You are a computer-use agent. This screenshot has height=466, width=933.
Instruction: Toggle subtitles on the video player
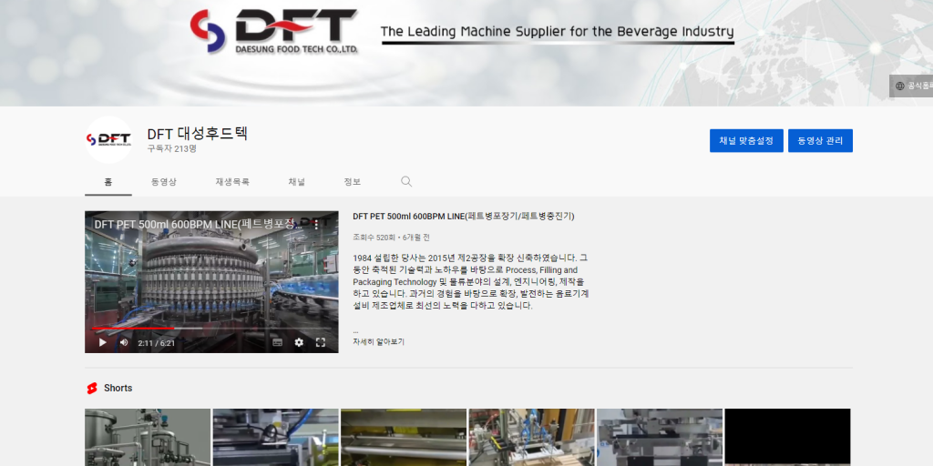pyautogui.click(x=277, y=342)
